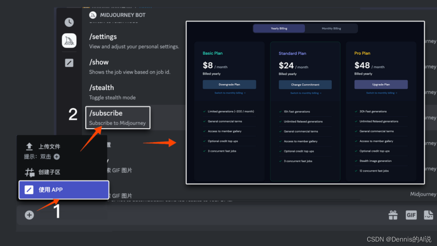This screenshot has width=437, height=246.
Task: Click the $8 / month price
Action: 215,65
